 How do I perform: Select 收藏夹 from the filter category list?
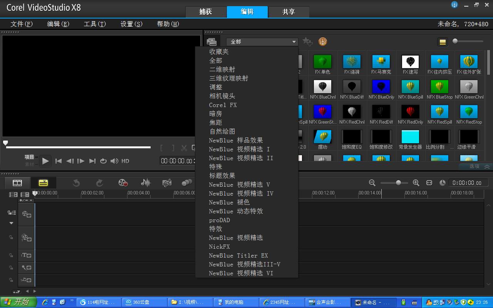tap(219, 52)
